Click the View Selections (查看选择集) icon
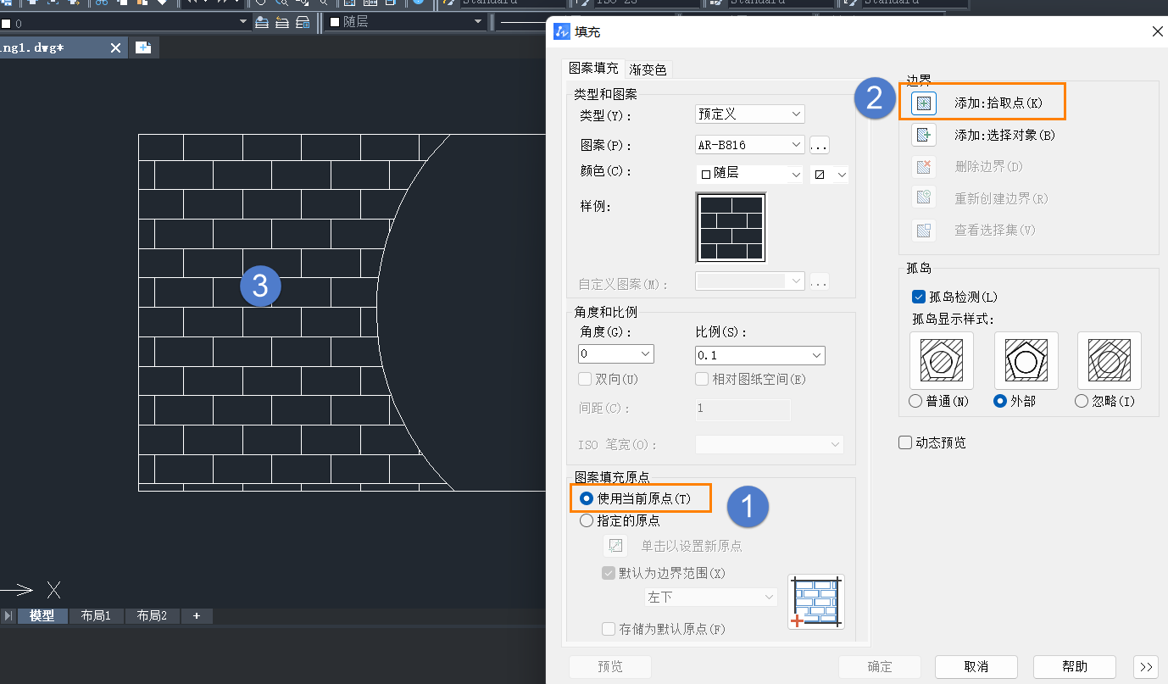 point(923,231)
